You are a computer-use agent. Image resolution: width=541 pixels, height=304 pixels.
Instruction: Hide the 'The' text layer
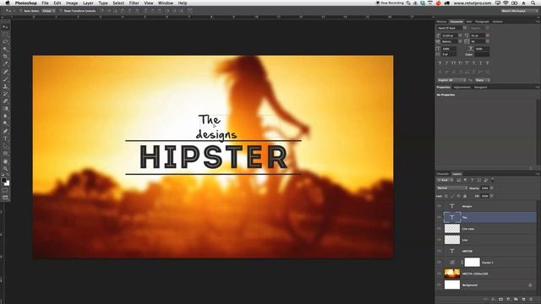[439, 217]
